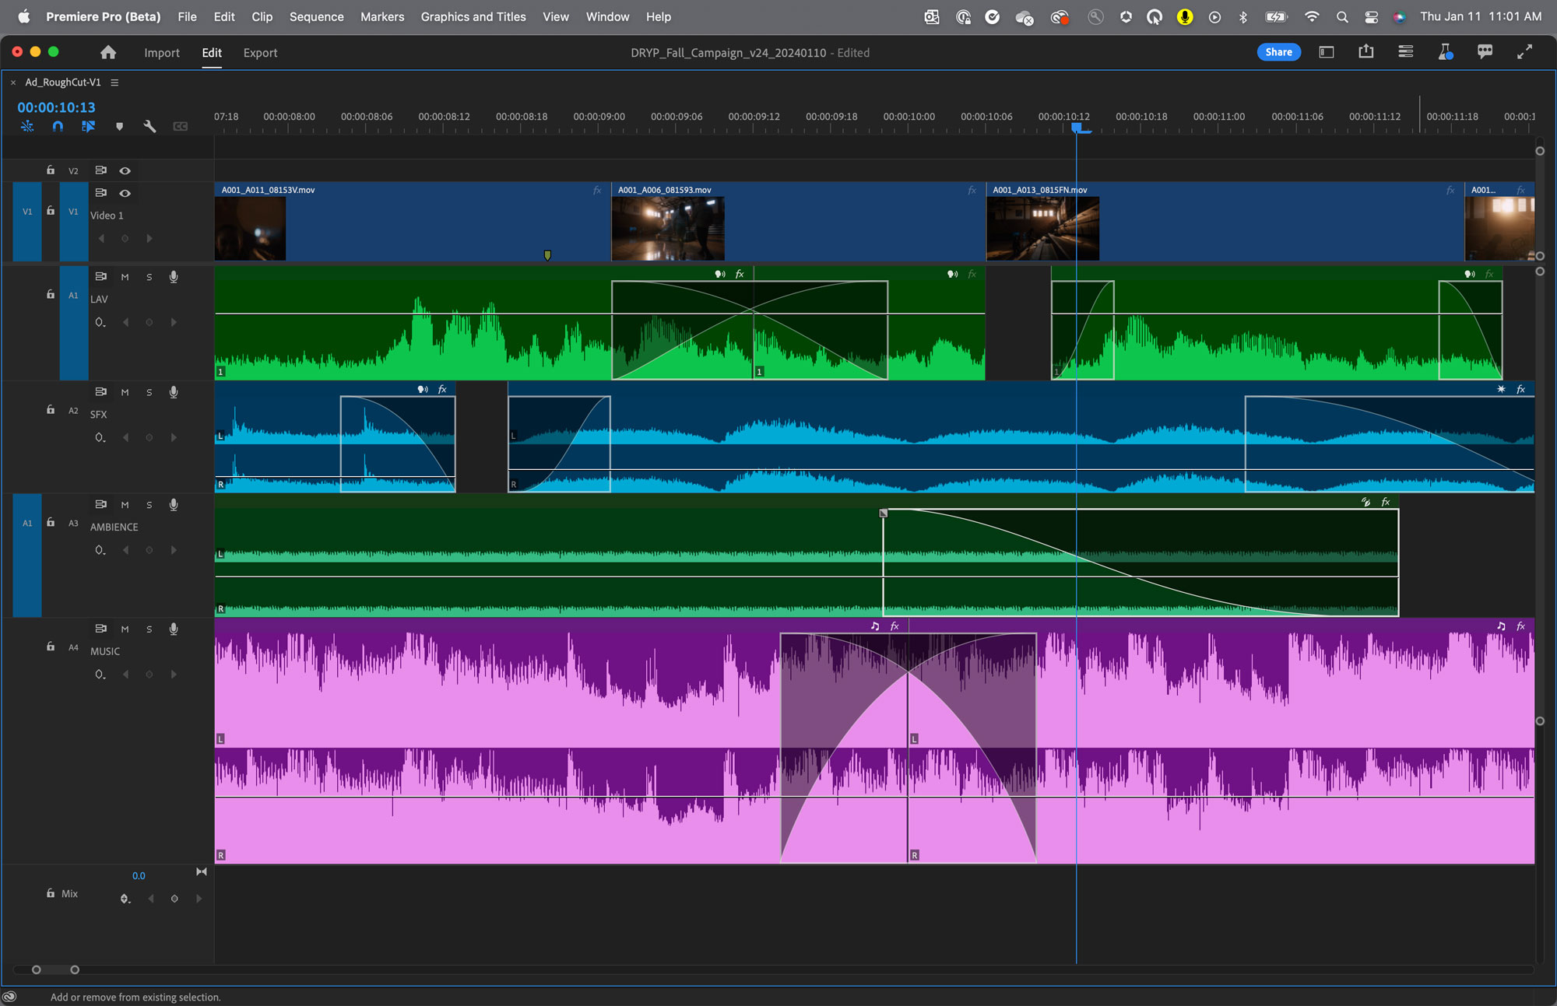
Task: Click the Mix track volume value 0.0
Action: pos(139,875)
